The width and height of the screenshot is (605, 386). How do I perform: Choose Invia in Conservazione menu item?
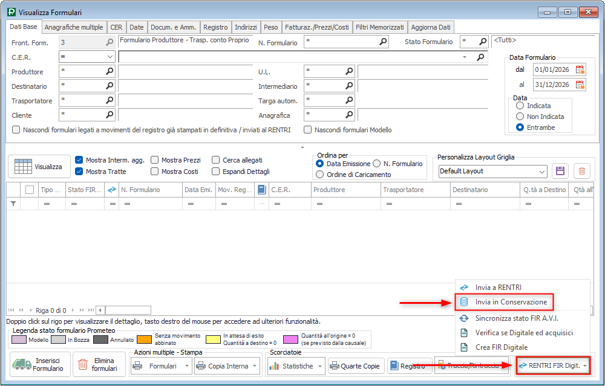511,302
